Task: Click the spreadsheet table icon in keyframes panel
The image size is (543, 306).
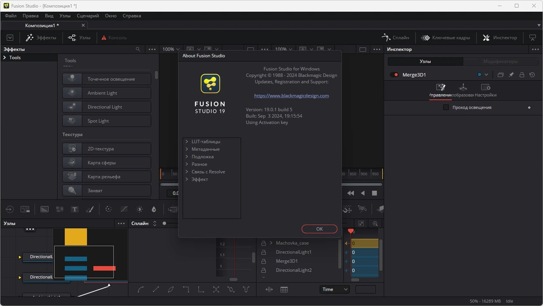Action: pyautogui.click(x=284, y=290)
